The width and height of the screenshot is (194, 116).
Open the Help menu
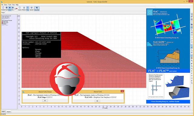17,5
